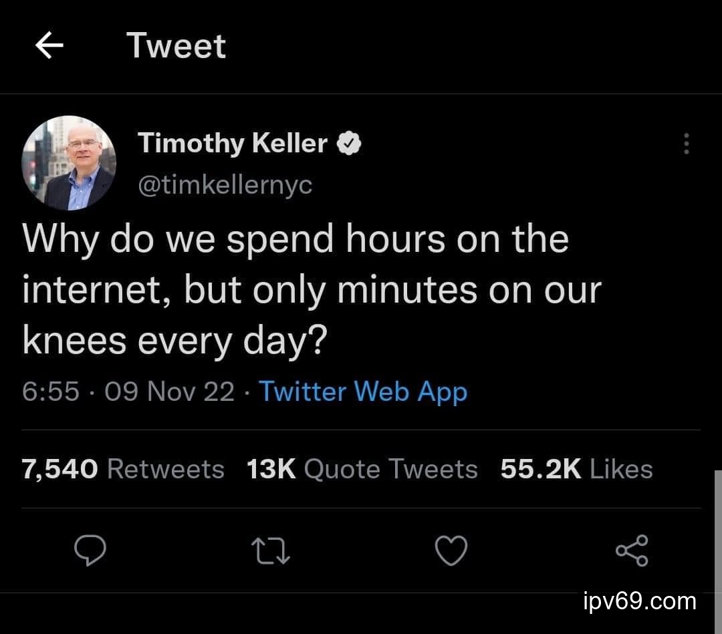The height and width of the screenshot is (634, 722).
Task: Click the verified badge beside Timothy Keller
Action: pyautogui.click(x=350, y=143)
